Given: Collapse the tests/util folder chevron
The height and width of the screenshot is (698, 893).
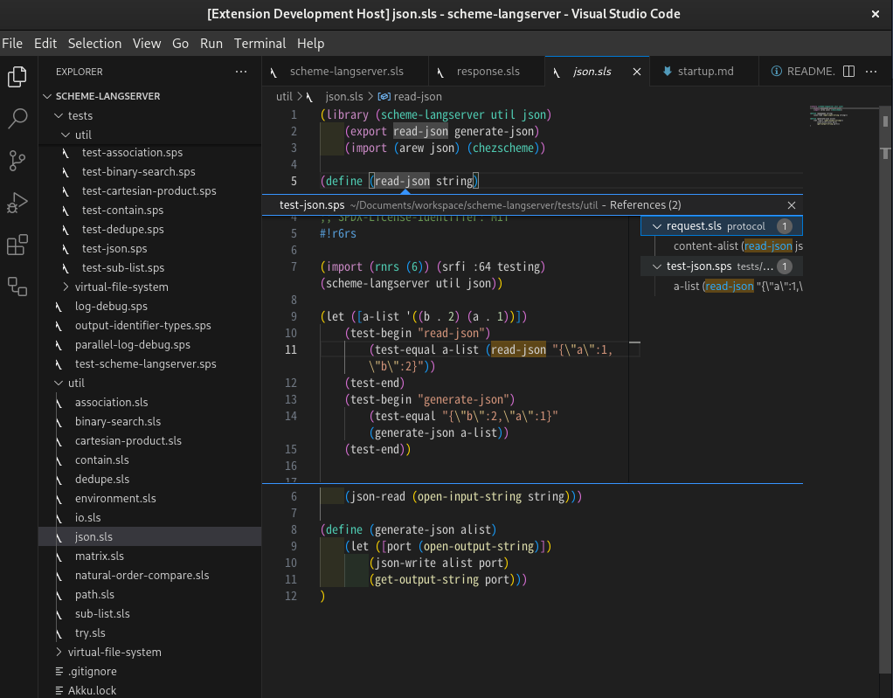Looking at the screenshot, I should tap(66, 135).
